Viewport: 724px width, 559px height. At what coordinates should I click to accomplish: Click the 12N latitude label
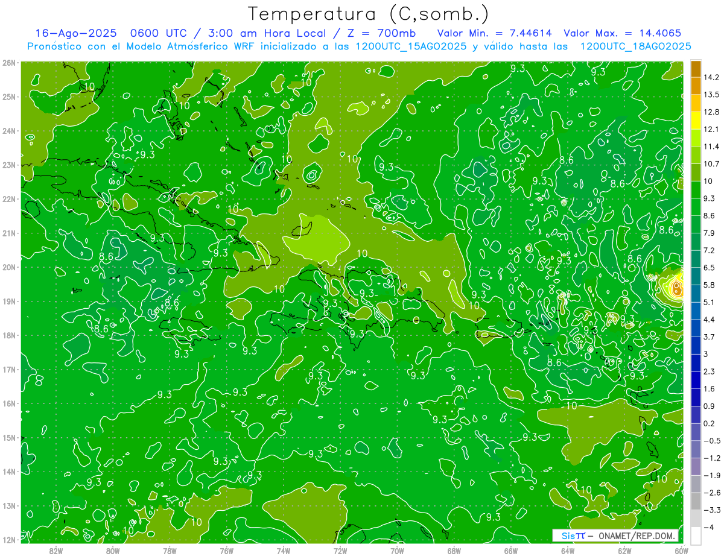click(9, 540)
